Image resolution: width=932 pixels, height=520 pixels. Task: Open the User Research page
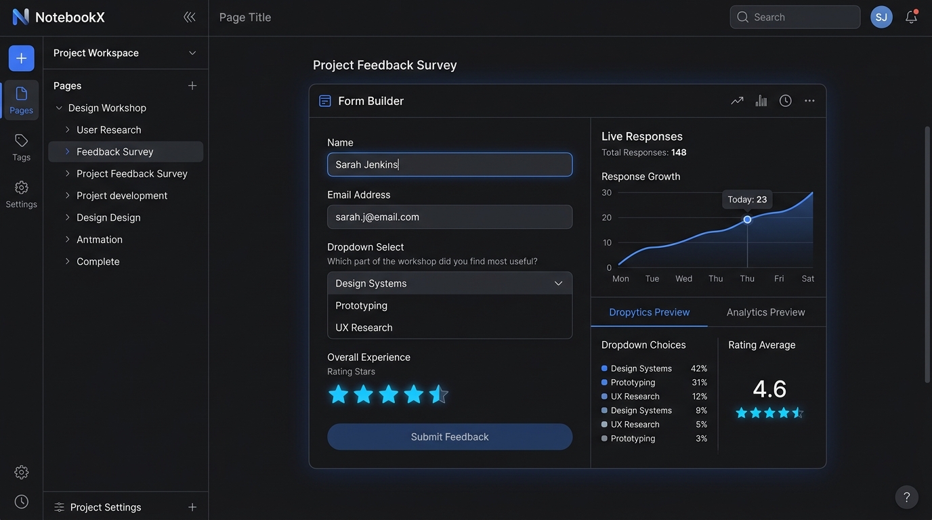tap(109, 129)
